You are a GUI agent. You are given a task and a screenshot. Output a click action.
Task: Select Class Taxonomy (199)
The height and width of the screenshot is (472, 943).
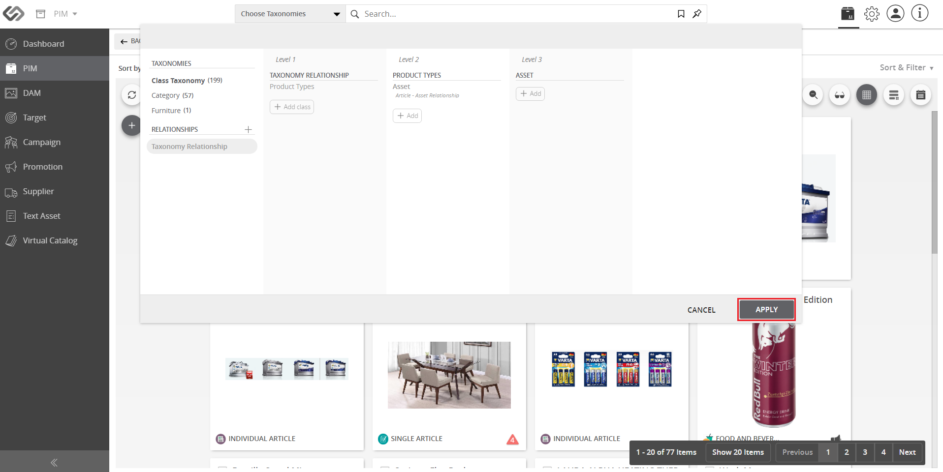click(x=187, y=80)
